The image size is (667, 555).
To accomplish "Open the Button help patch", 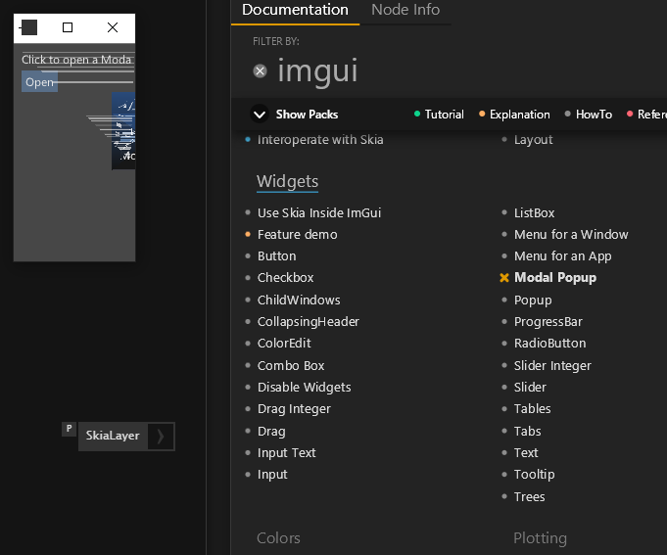I will (x=276, y=256).
